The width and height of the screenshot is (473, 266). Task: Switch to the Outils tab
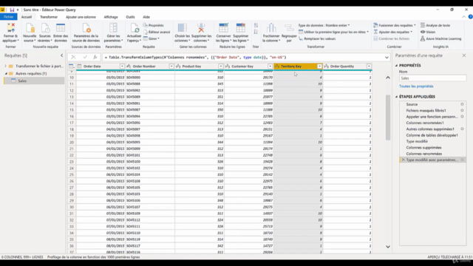pos(130,17)
